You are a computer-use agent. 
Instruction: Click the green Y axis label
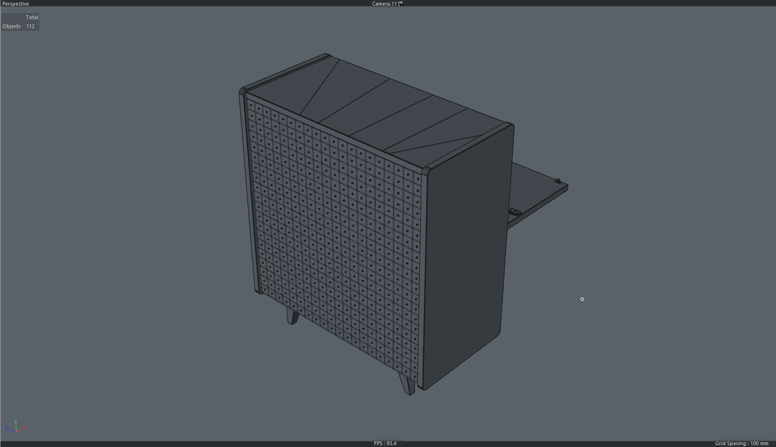(16, 422)
